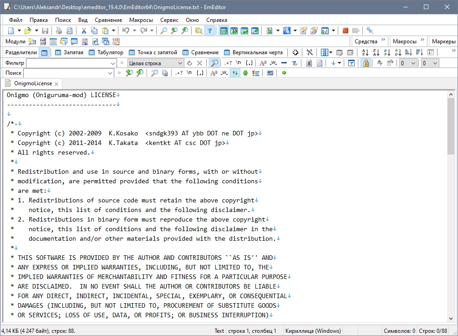Open the Фильтр text combo box dropdown
The image size is (458, 336).
[x=113, y=63]
